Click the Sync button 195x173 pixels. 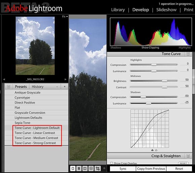[123, 169]
